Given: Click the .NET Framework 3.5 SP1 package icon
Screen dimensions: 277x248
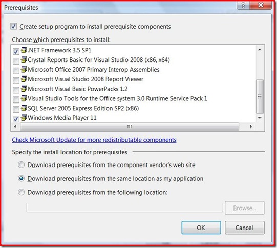Looking at the screenshot, I should point(24,50).
